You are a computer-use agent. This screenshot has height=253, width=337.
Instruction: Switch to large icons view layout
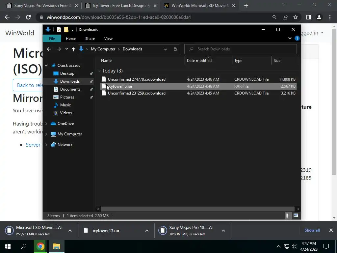pos(296,215)
